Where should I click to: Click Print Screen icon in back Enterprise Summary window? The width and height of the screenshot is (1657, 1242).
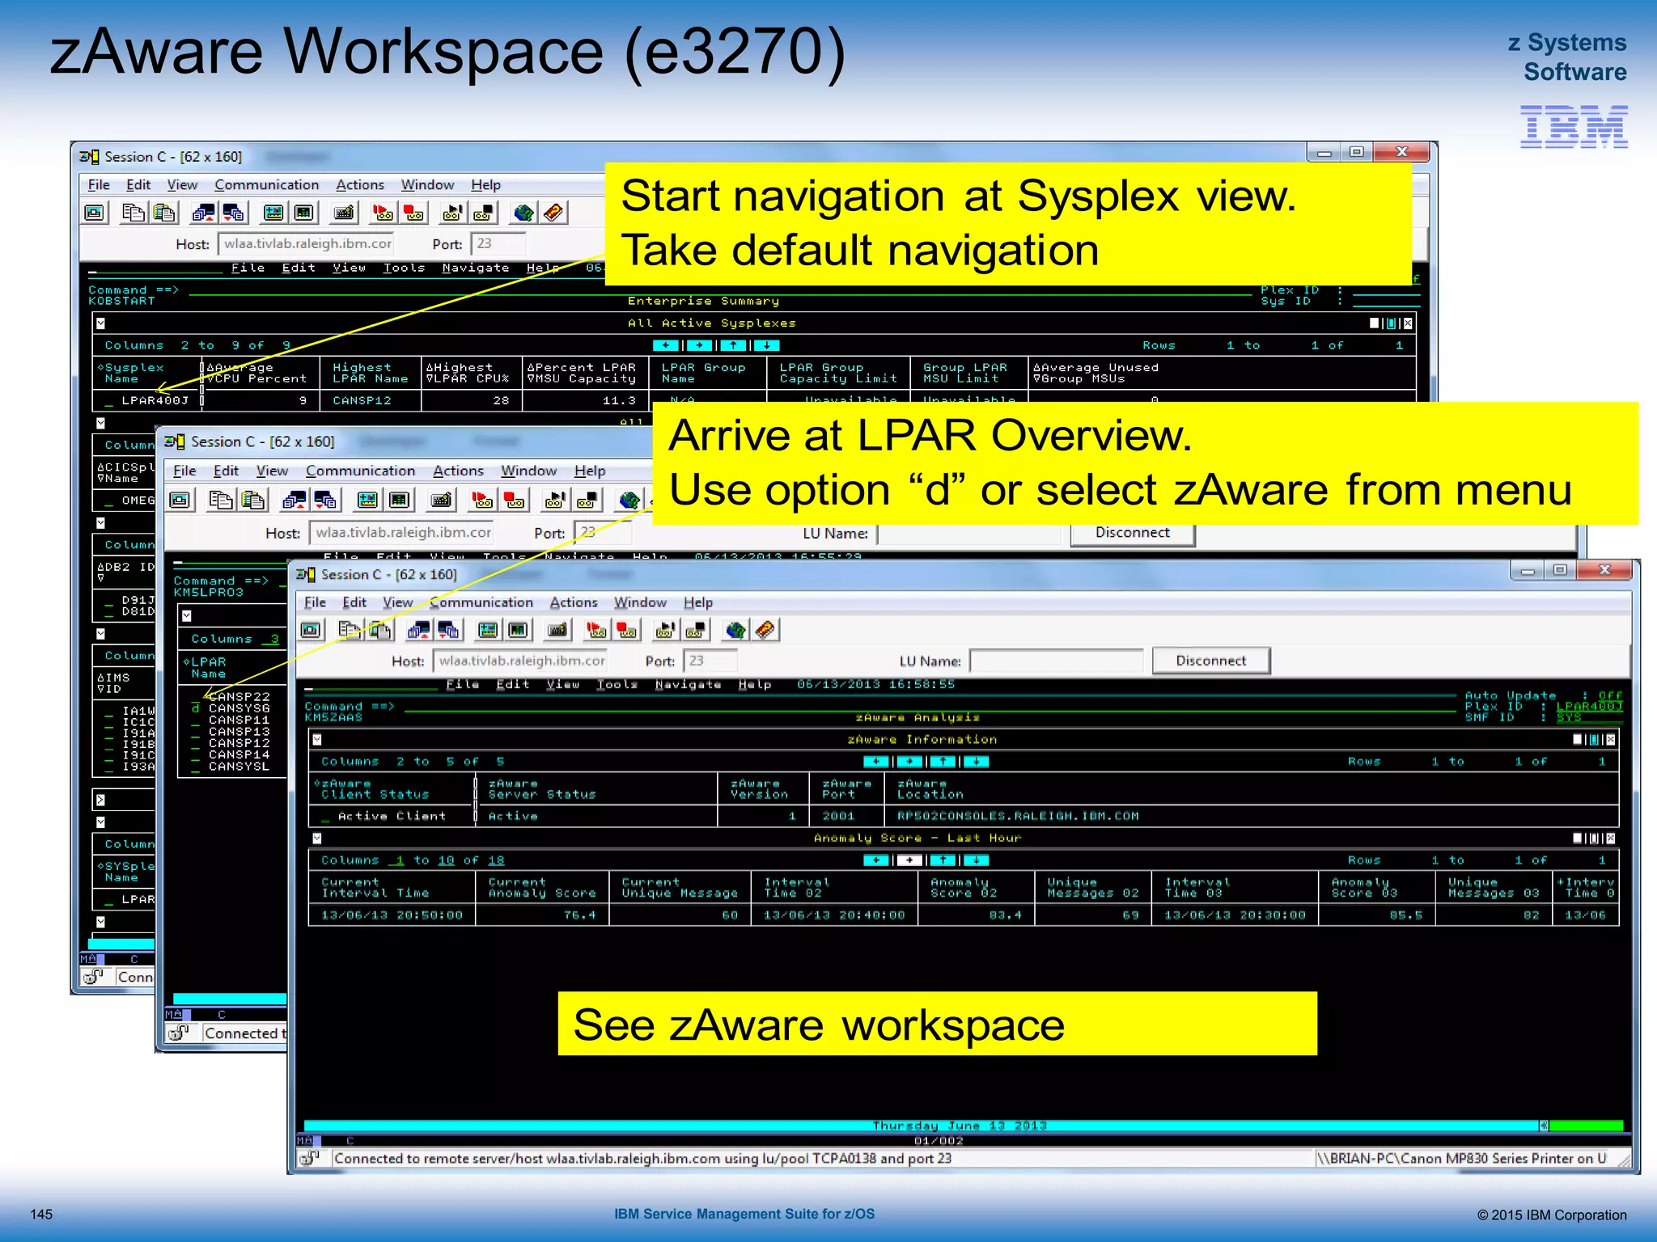tap(95, 213)
